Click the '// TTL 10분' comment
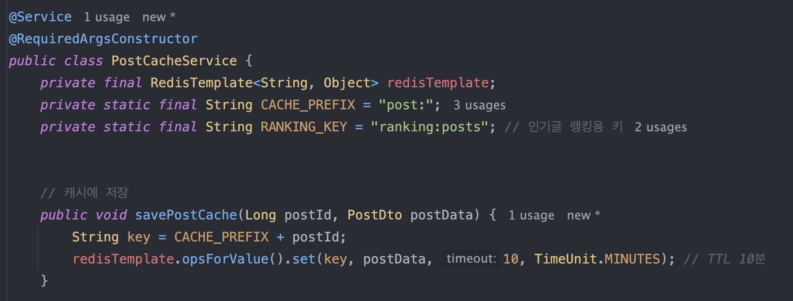 pyautogui.click(x=724, y=259)
